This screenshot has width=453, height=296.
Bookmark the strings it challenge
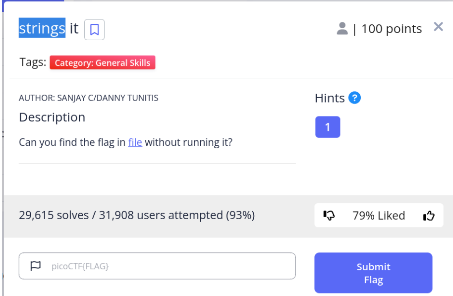pos(94,29)
